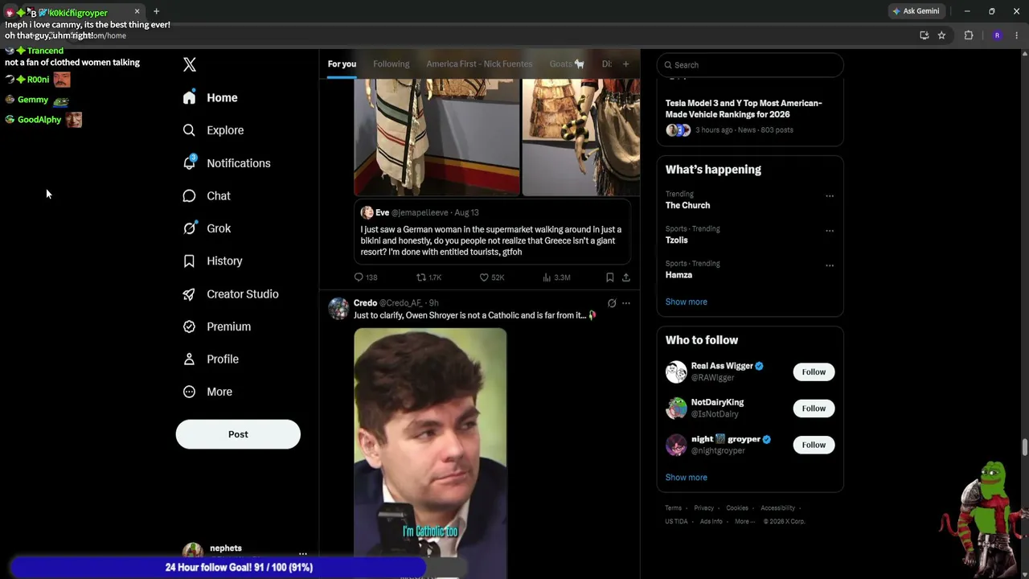Expand the More menu in sidebar
The width and height of the screenshot is (1029, 579).
pos(207,392)
